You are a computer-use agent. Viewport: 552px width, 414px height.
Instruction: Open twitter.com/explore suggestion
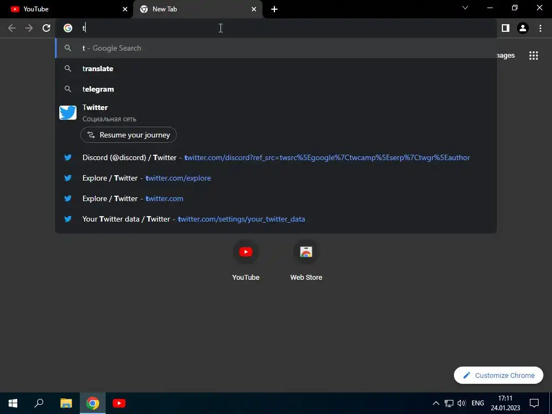[x=276, y=178]
